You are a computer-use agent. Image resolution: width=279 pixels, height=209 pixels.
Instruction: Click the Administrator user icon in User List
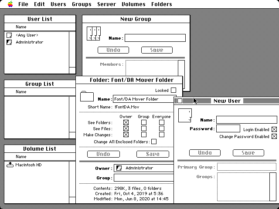9,42
